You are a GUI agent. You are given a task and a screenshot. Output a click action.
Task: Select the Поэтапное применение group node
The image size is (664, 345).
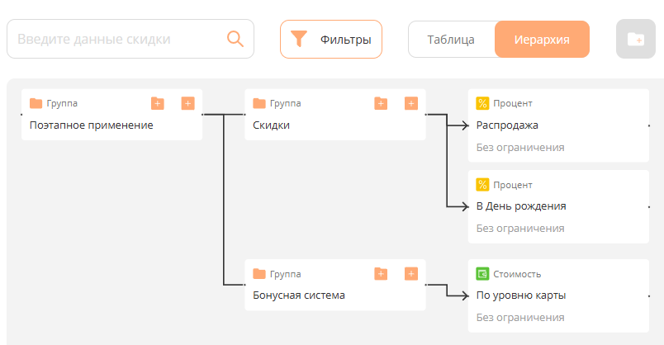pyautogui.click(x=91, y=125)
